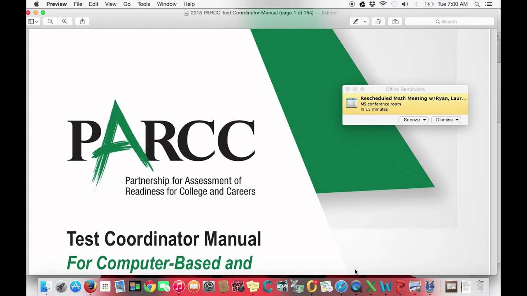Rotate the page with the rotate button
This screenshot has width=527, height=296.
[378, 21]
